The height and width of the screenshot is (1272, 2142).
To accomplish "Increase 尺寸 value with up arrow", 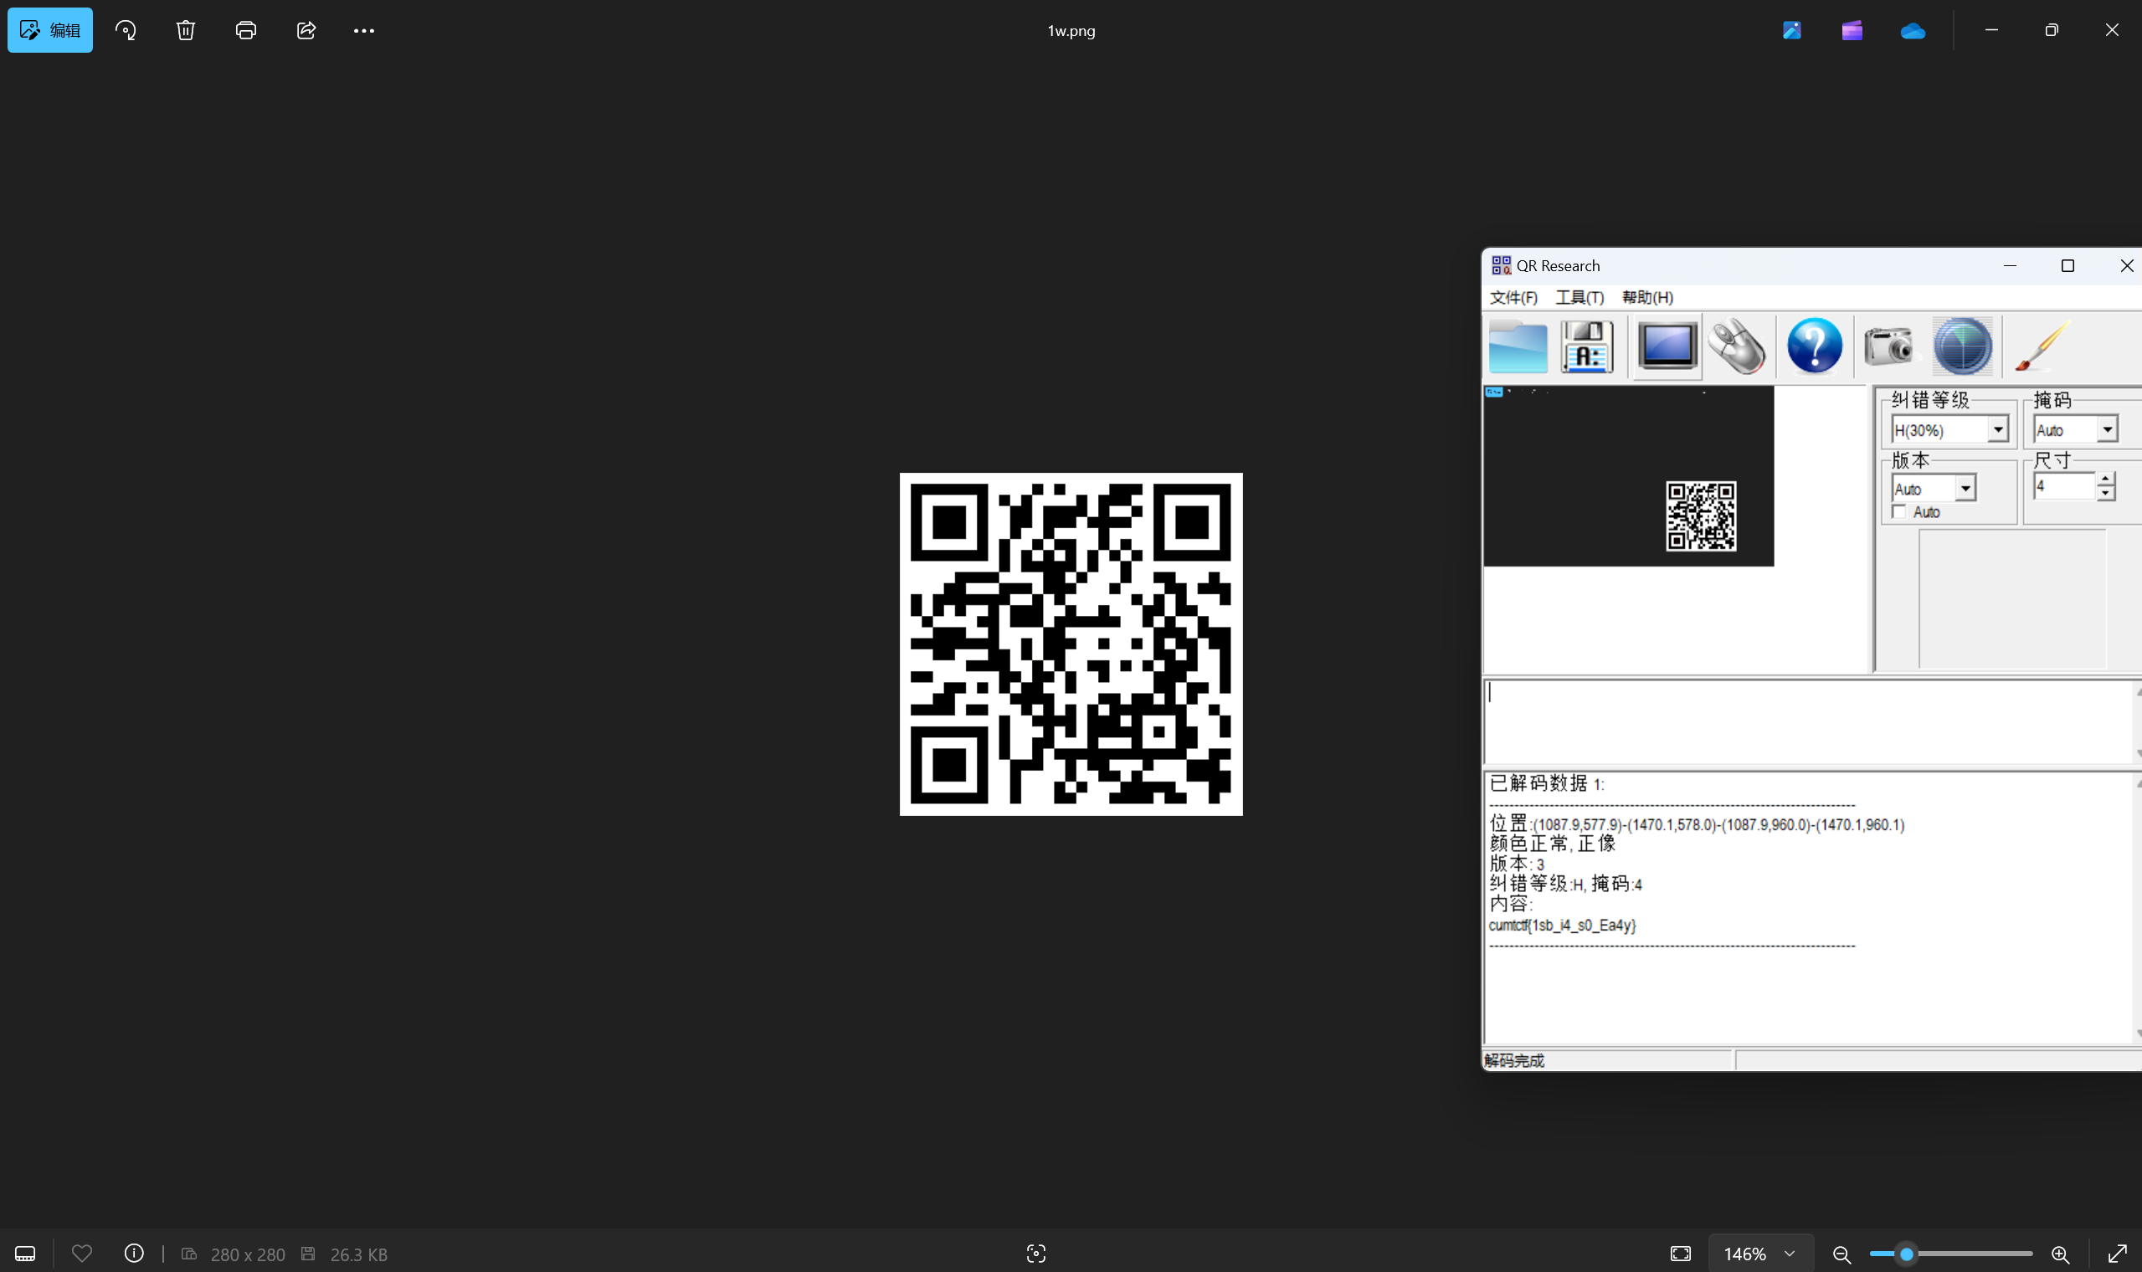I will pos(2105,480).
